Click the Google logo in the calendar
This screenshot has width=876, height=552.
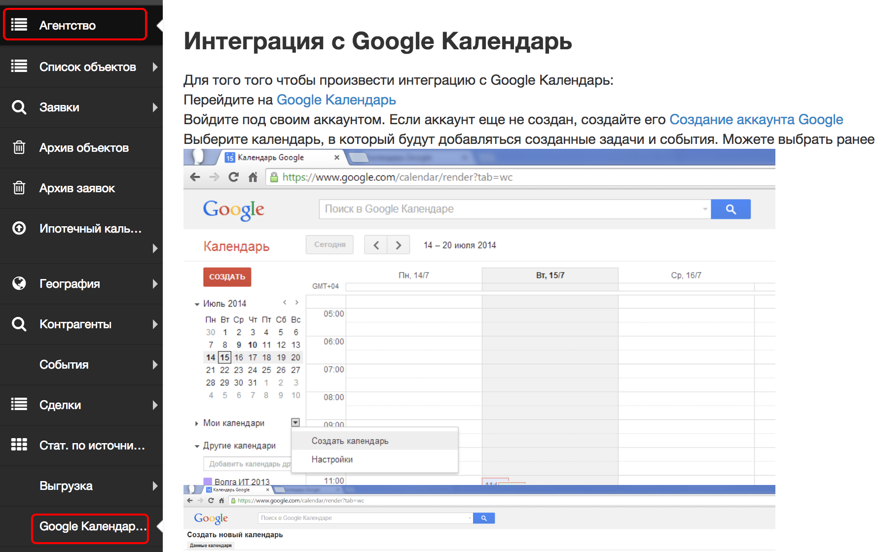(233, 210)
